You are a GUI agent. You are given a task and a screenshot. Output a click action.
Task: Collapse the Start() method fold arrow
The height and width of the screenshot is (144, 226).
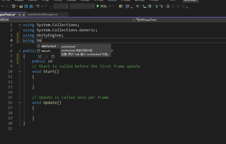[20, 72]
